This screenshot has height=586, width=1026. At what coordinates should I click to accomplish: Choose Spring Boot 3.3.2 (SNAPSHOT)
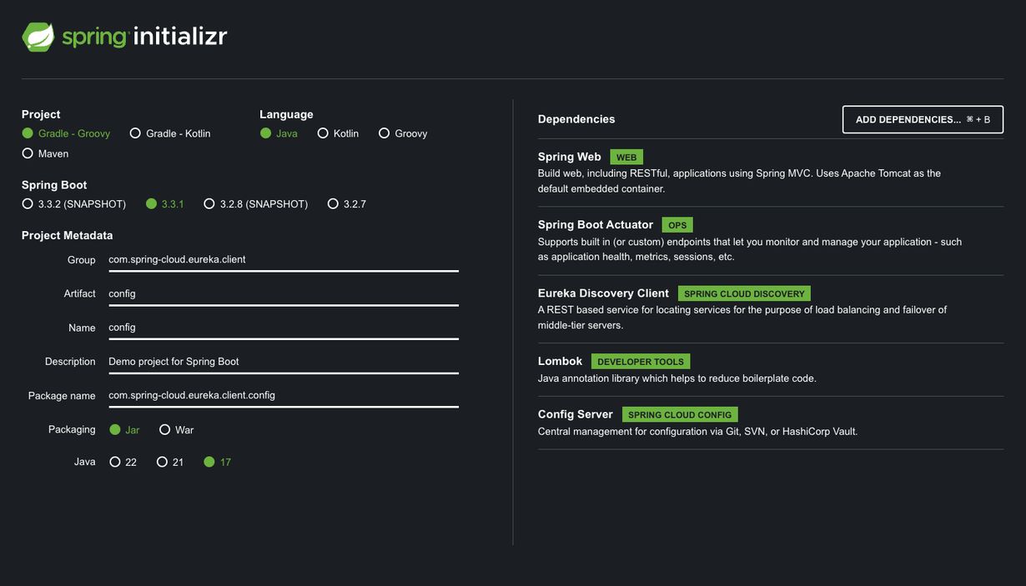click(x=74, y=203)
